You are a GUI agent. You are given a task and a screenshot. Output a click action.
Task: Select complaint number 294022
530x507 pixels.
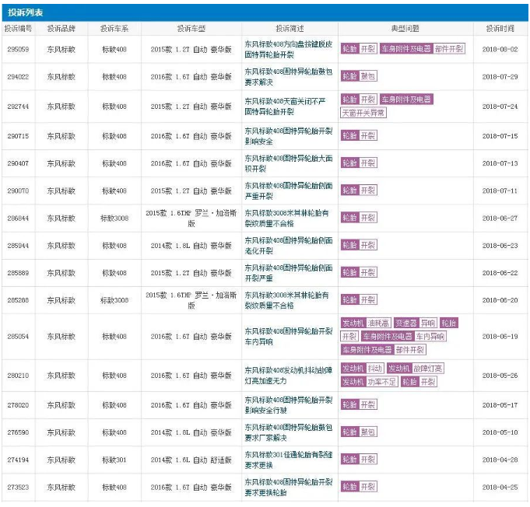pos(18,77)
